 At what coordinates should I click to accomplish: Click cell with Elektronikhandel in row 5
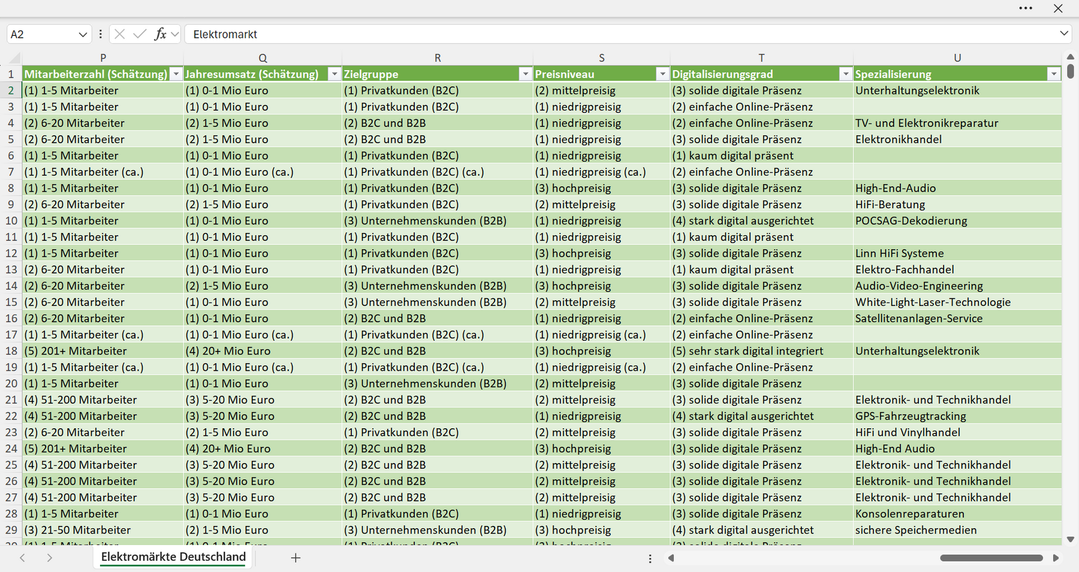click(957, 139)
